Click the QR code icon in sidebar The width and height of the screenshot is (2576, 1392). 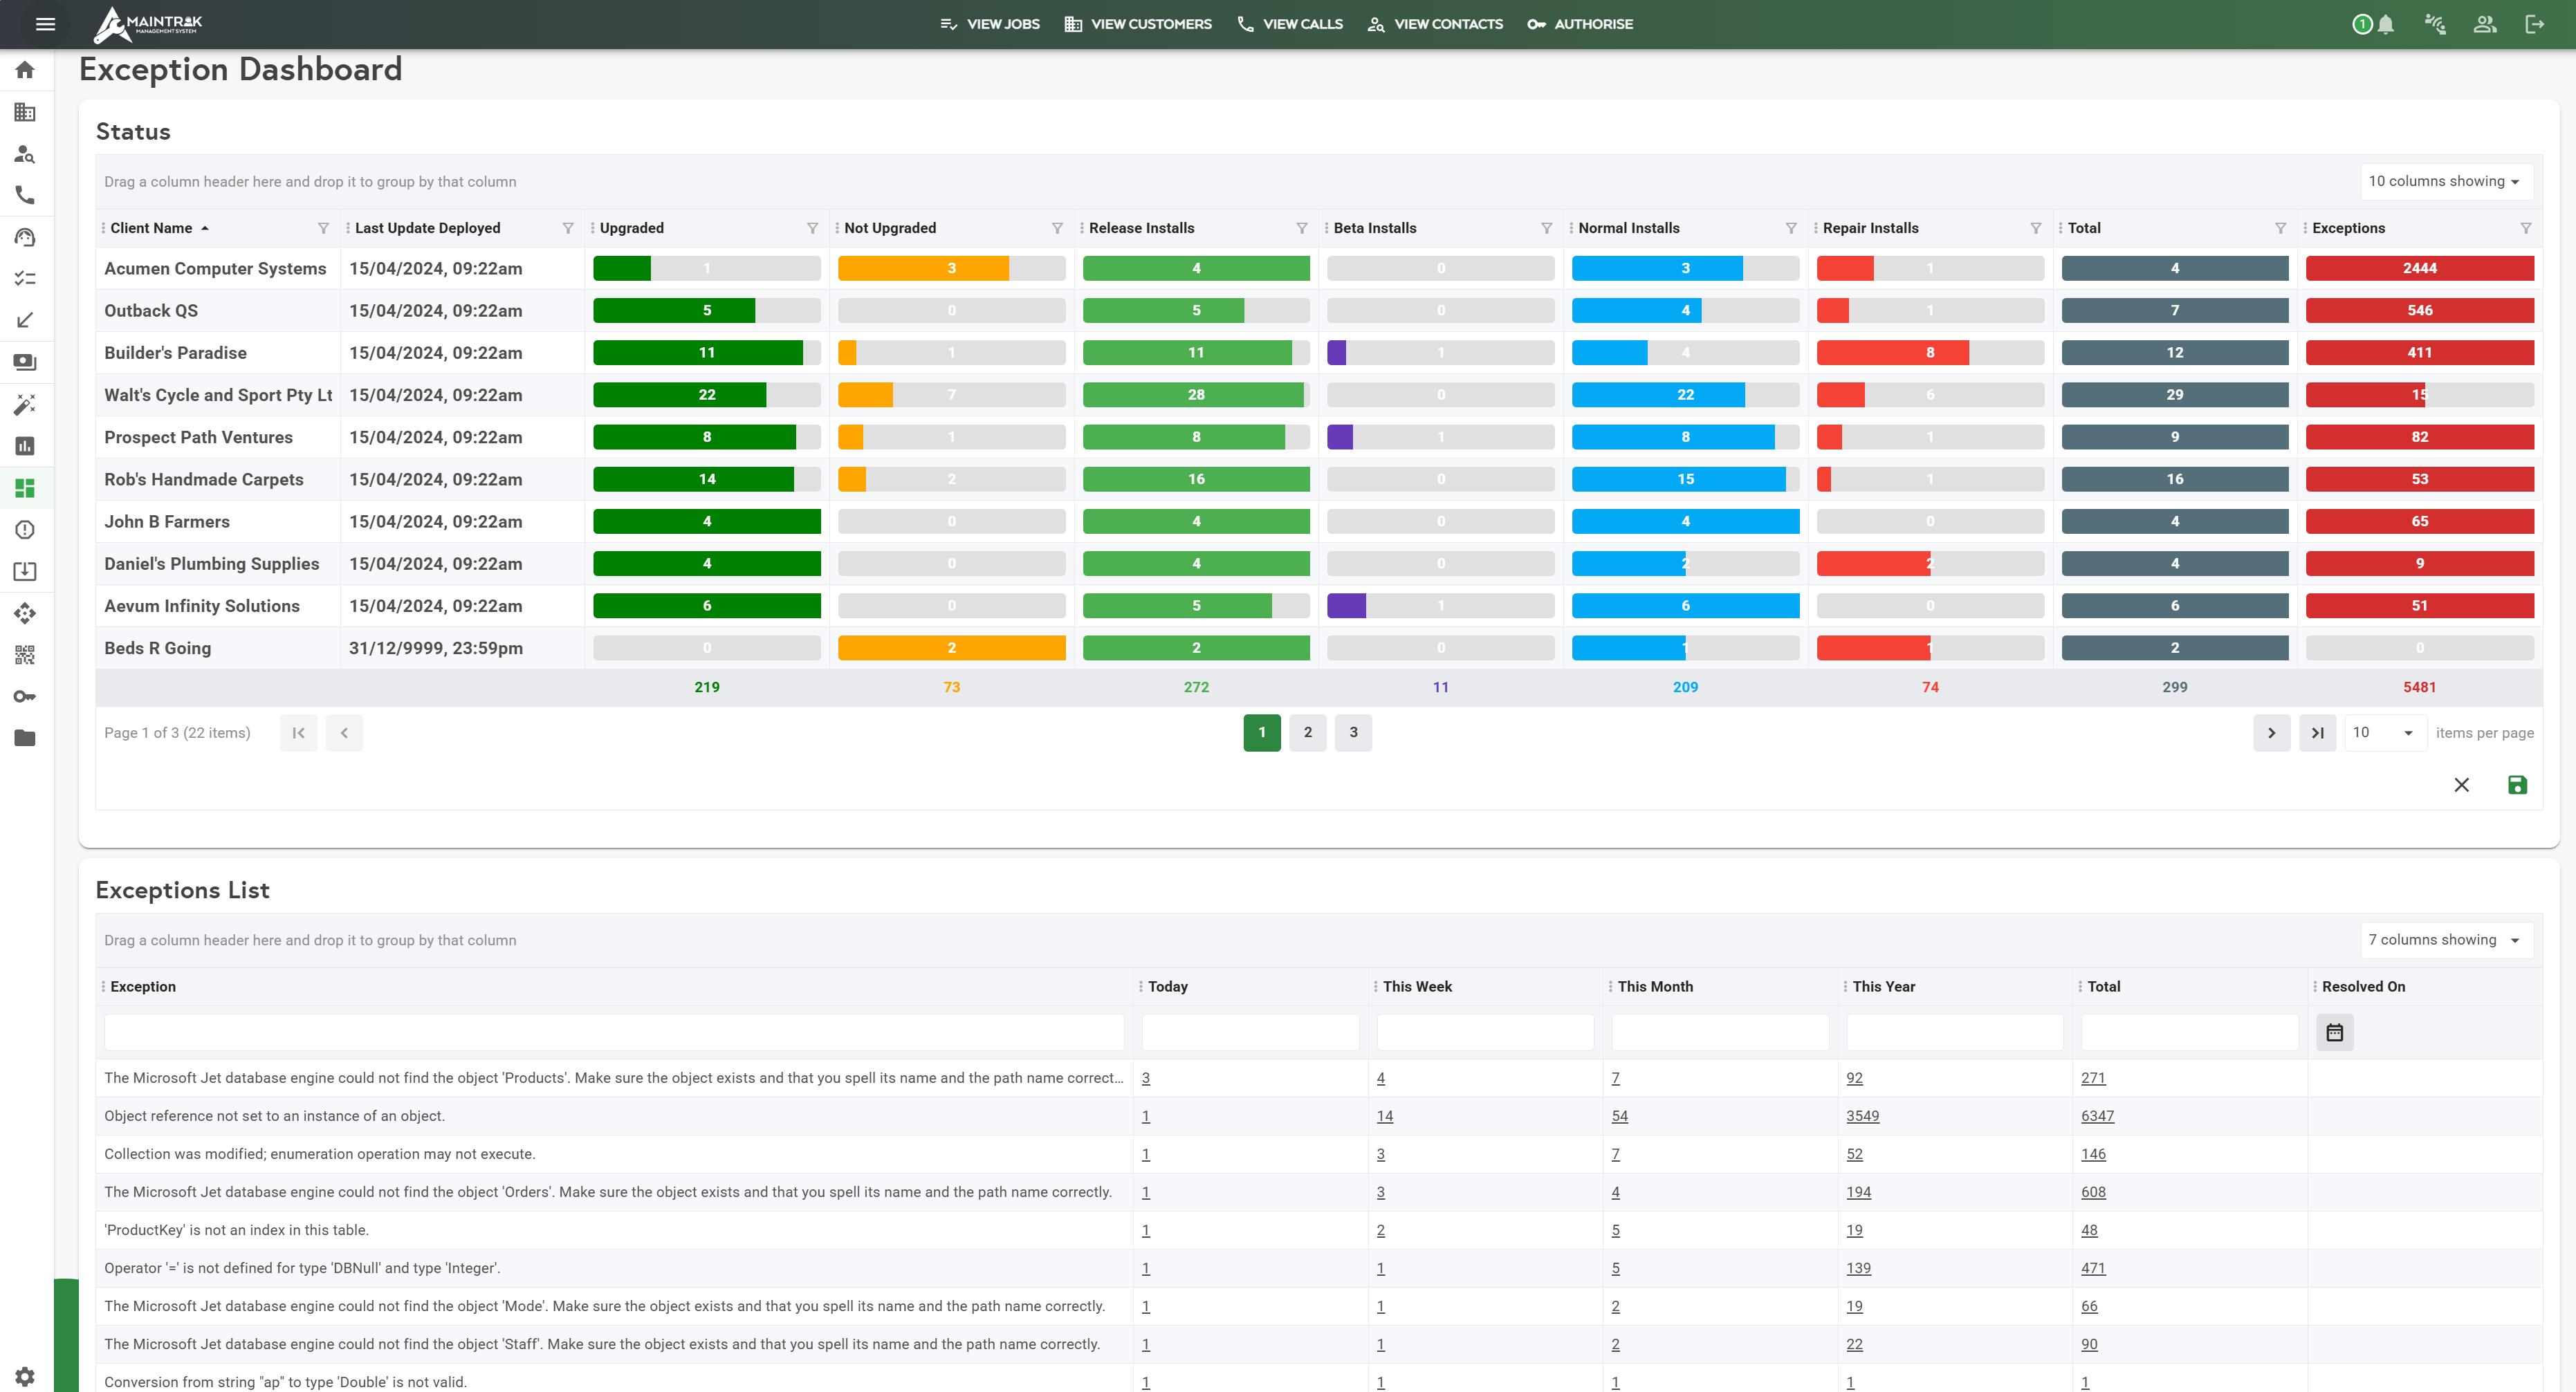pyautogui.click(x=25, y=655)
